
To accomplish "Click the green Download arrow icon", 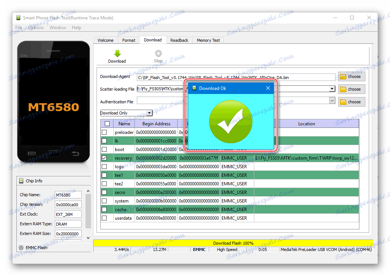I will pyautogui.click(x=117, y=53).
